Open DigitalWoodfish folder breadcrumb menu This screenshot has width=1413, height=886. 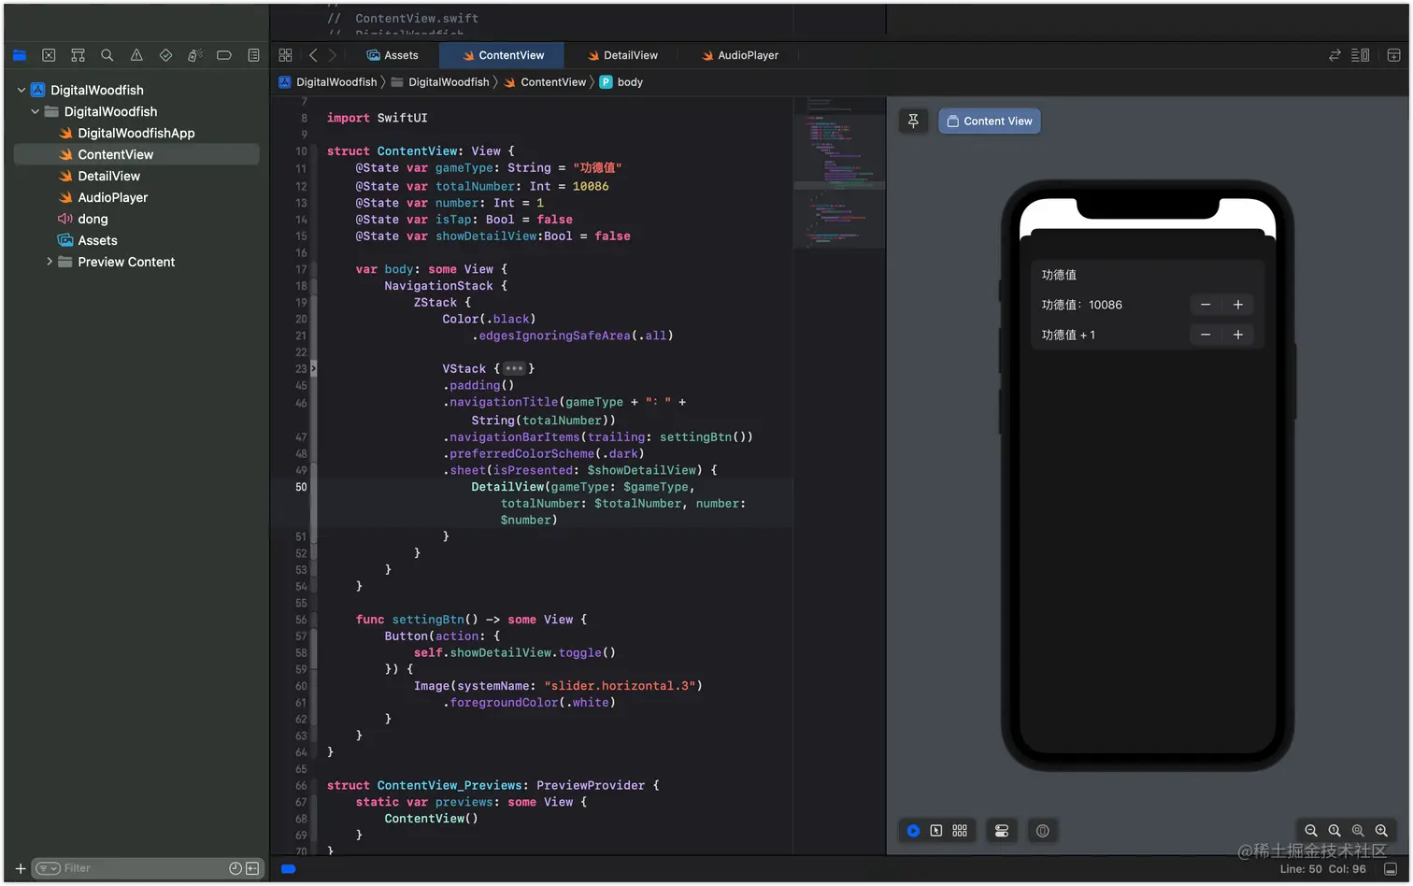[x=440, y=82]
